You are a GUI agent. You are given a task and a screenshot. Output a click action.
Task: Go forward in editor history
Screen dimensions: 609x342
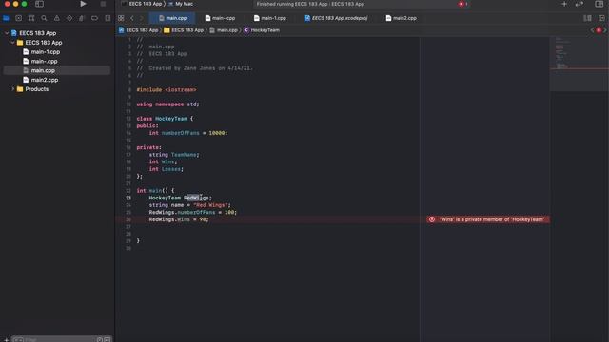(142, 18)
